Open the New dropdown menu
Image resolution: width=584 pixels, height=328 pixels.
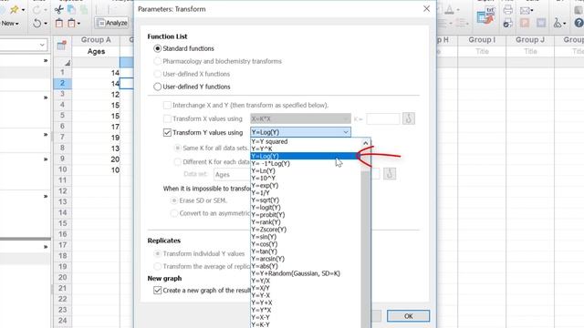pyautogui.click(x=10, y=23)
